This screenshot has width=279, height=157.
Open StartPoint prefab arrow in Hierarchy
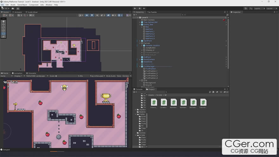pos(226,41)
